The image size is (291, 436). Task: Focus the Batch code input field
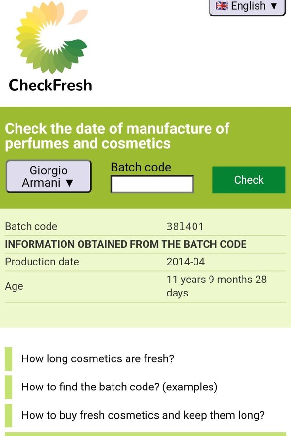[152, 184]
